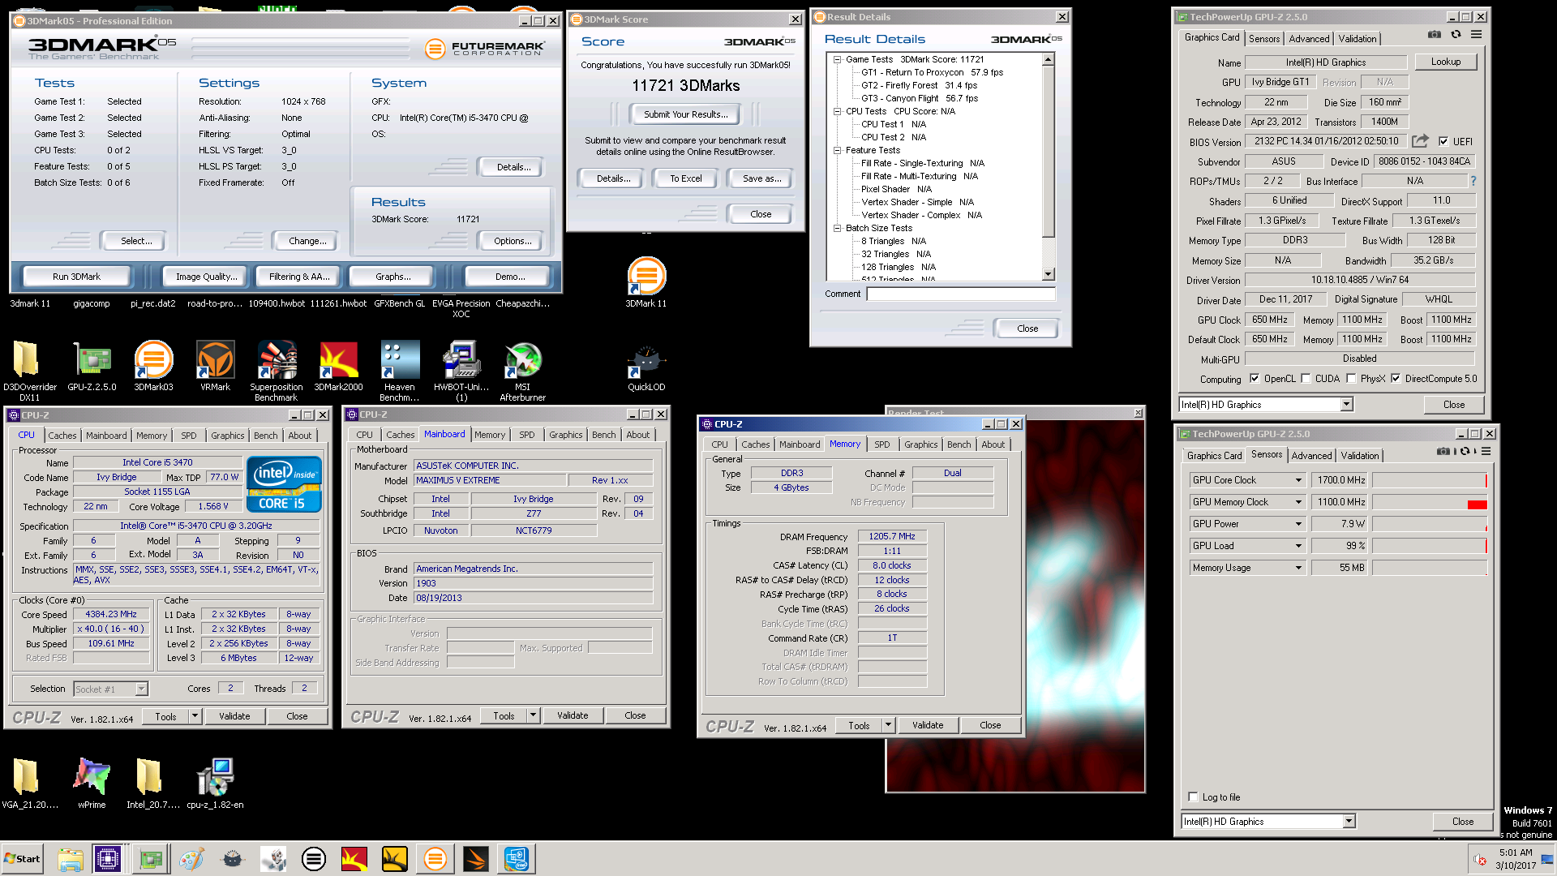Select the HWBOT-Uni desktop icon
The image size is (1557, 876).
[x=461, y=359]
